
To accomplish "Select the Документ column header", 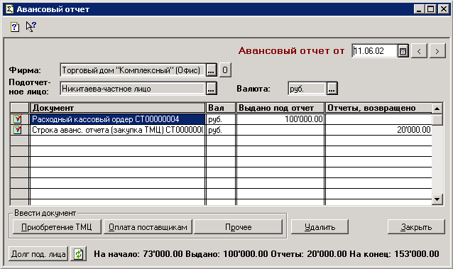I will coord(118,108).
